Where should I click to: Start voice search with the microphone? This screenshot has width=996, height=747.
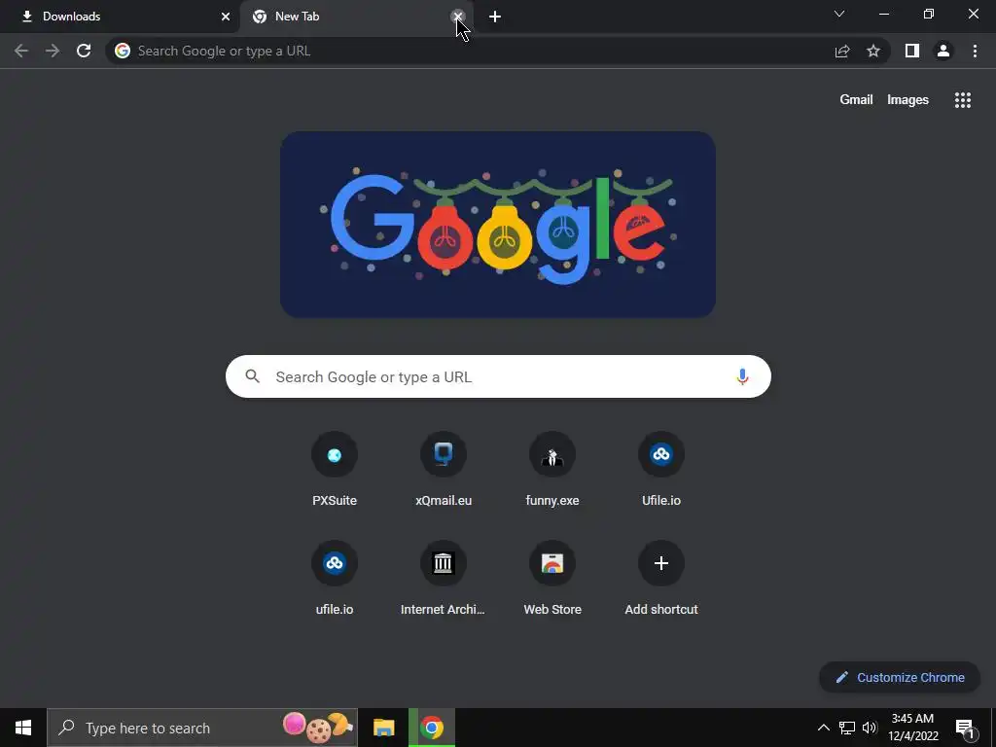[x=742, y=376]
